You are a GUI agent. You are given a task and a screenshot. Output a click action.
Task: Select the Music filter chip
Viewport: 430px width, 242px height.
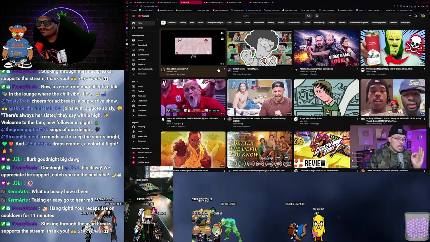point(201,23)
